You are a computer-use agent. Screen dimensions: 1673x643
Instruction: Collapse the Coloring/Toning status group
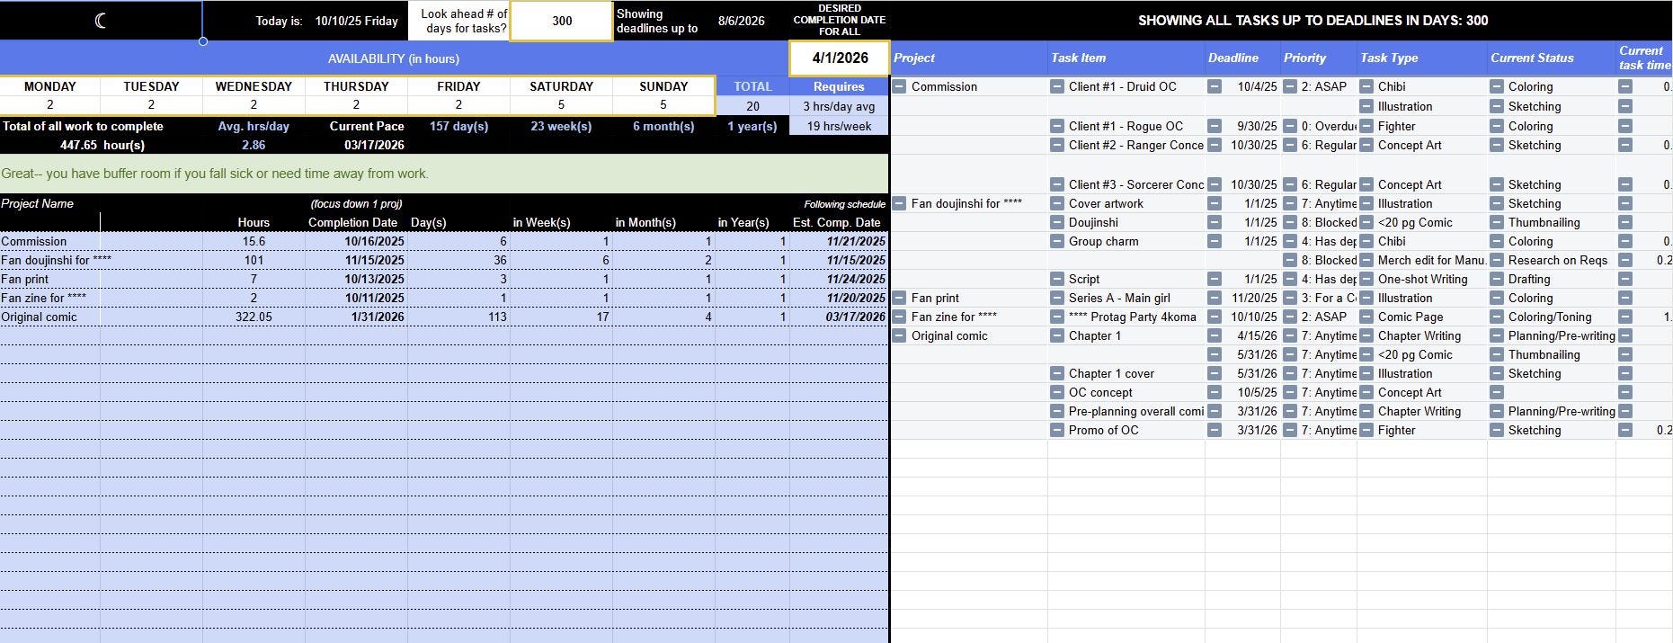(x=1497, y=317)
